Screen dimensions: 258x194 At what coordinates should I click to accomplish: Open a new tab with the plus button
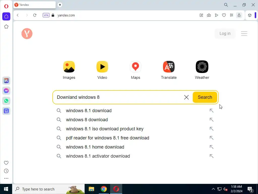coord(60,5)
